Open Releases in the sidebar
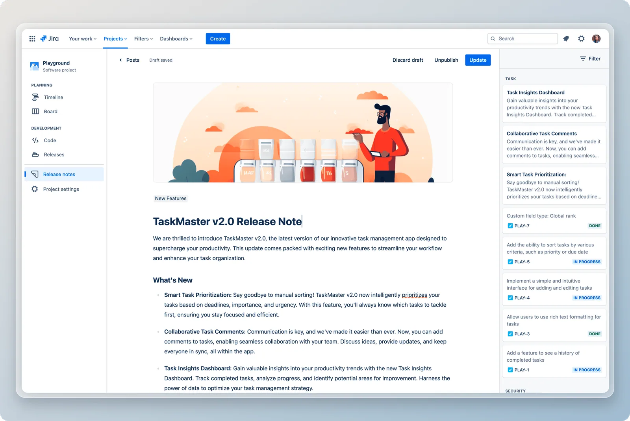 tap(64, 154)
